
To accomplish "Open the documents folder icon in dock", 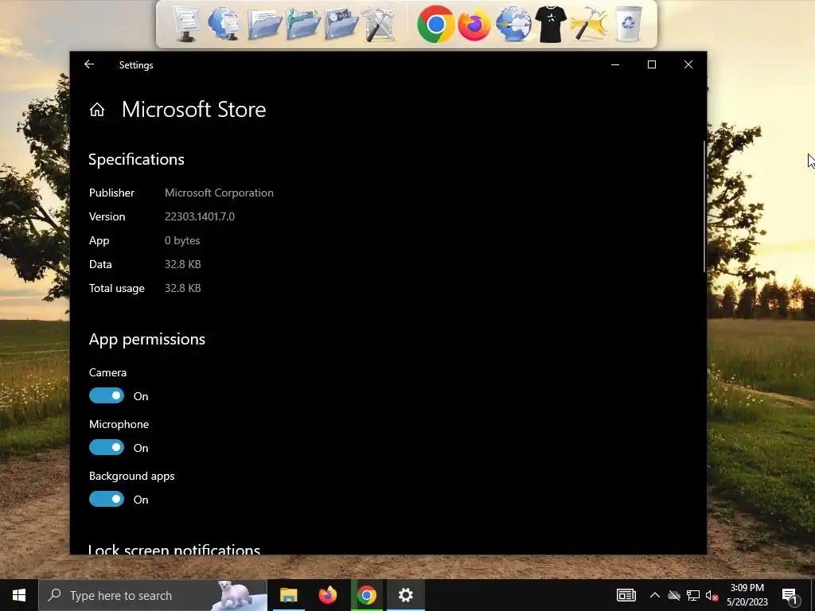I will coord(264,24).
